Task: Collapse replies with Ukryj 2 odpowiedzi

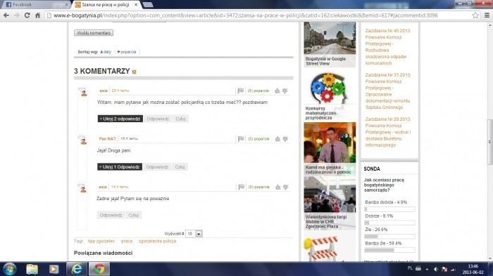Action: coord(120,119)
